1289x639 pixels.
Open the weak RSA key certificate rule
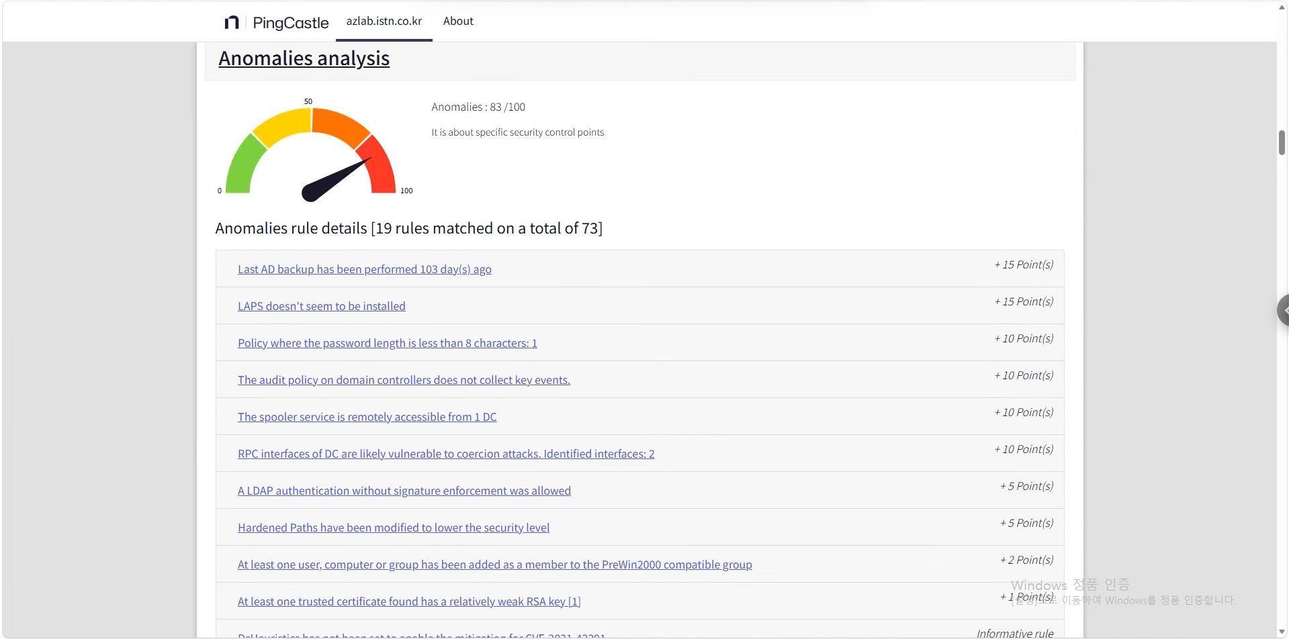(409, 601)
